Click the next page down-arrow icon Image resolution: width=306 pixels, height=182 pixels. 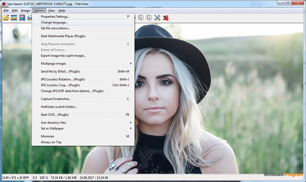point(149,18)
